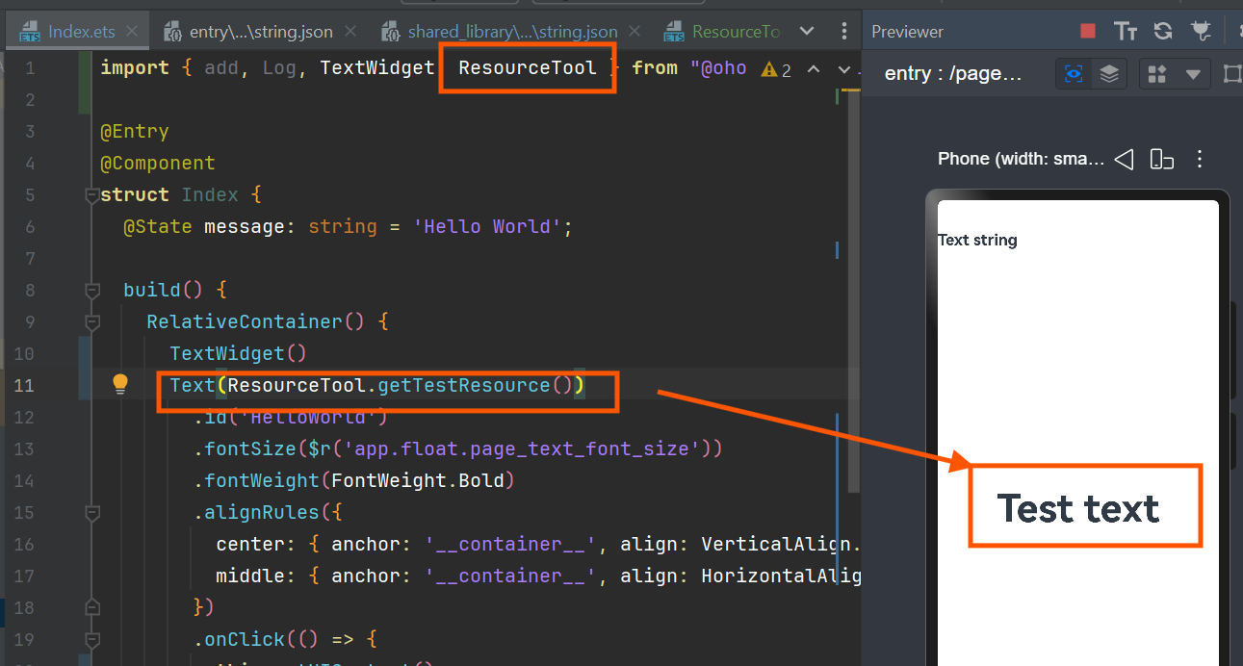
Task: Toggle the inspector eye view mode
Action: tap(1075, 74)
